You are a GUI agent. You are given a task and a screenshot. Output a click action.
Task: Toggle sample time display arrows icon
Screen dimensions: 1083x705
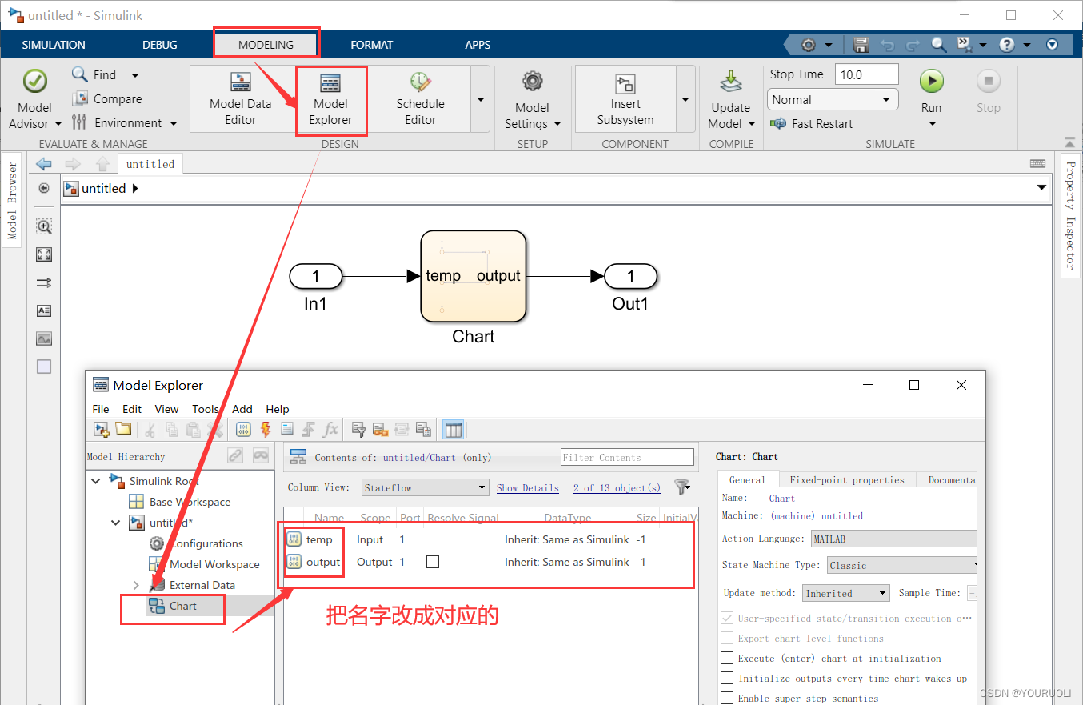point(44,282)
